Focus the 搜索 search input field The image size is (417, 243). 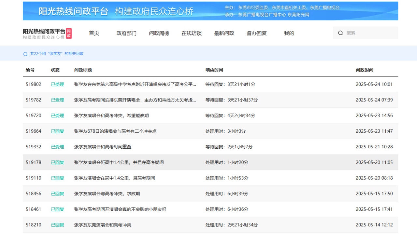[366, 33]
